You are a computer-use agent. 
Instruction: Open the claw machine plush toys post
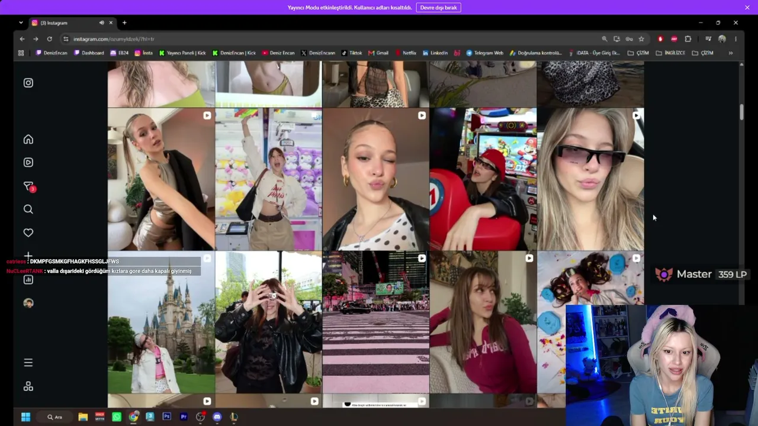[x=268, y=179]
